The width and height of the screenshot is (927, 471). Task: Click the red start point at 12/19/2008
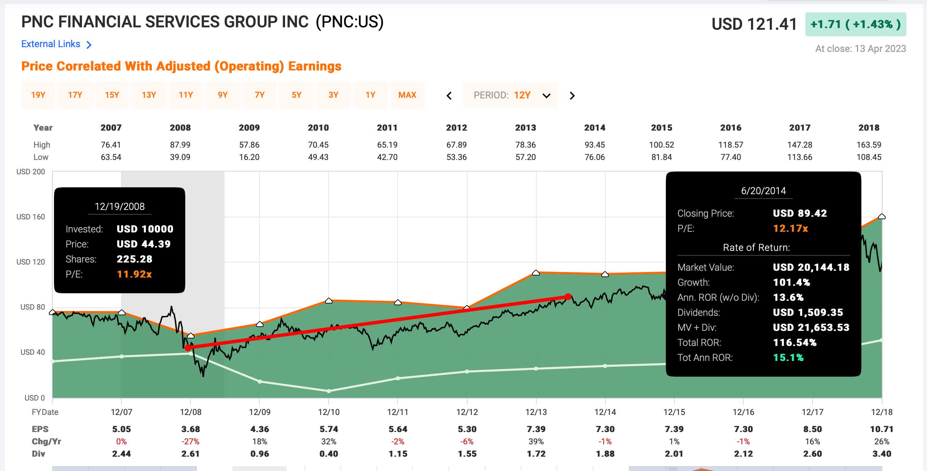point(188,348)
